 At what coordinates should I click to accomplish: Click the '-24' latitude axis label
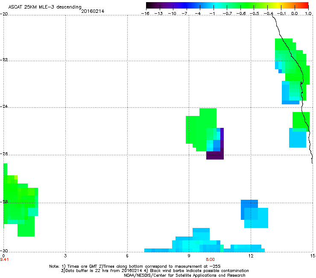click(4, 106)
